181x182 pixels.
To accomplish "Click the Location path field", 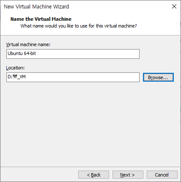I will (73, 77).
